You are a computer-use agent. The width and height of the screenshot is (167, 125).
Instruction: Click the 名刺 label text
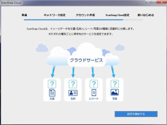pyautogui.click(x=73, y=99)
